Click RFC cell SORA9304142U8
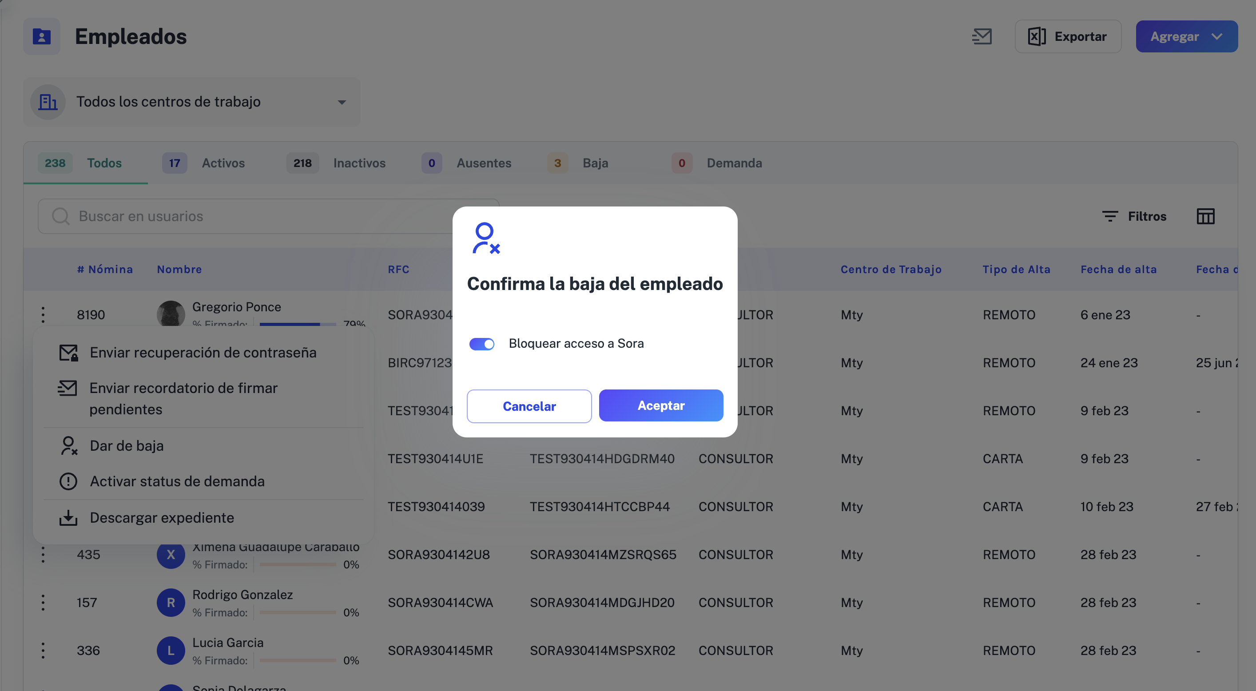 click(438, 555)
